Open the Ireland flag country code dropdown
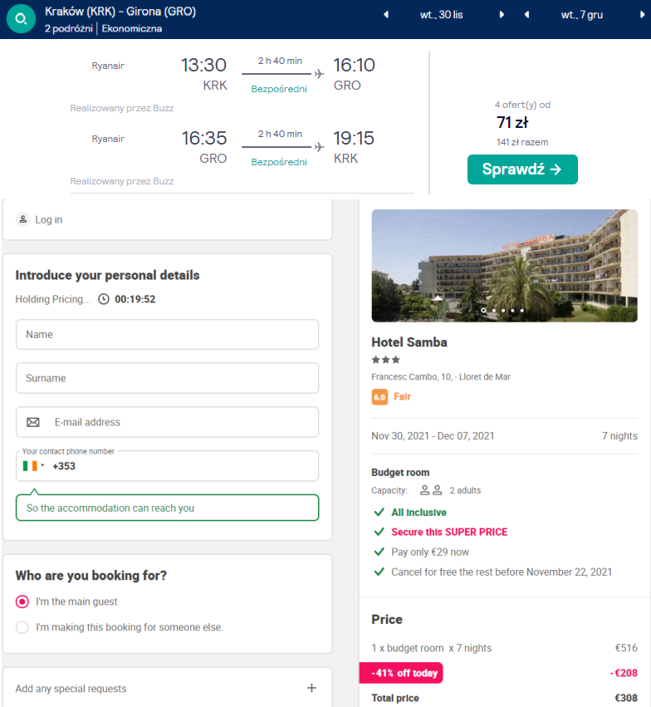Viewport: 651px width, 707px height. [x=33, y=466]
